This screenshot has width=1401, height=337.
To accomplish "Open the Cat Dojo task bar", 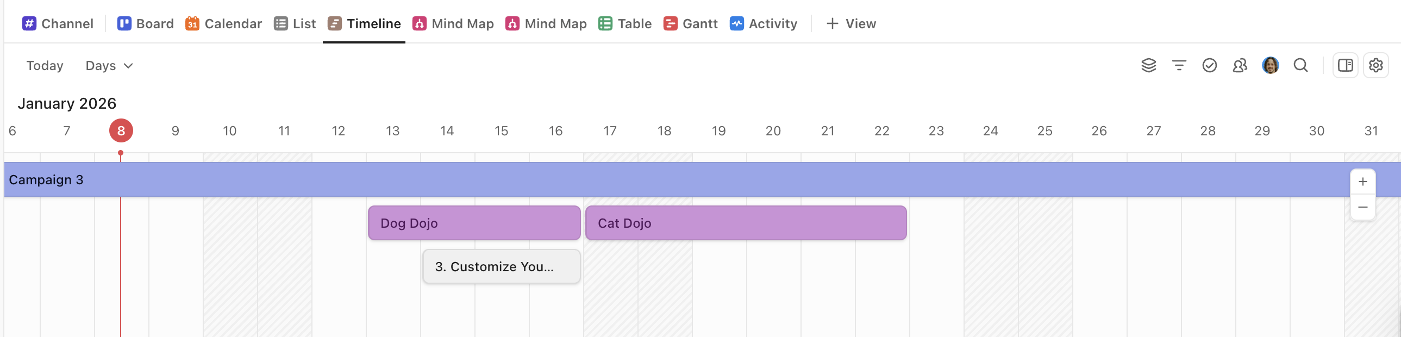I will [745, 223].
